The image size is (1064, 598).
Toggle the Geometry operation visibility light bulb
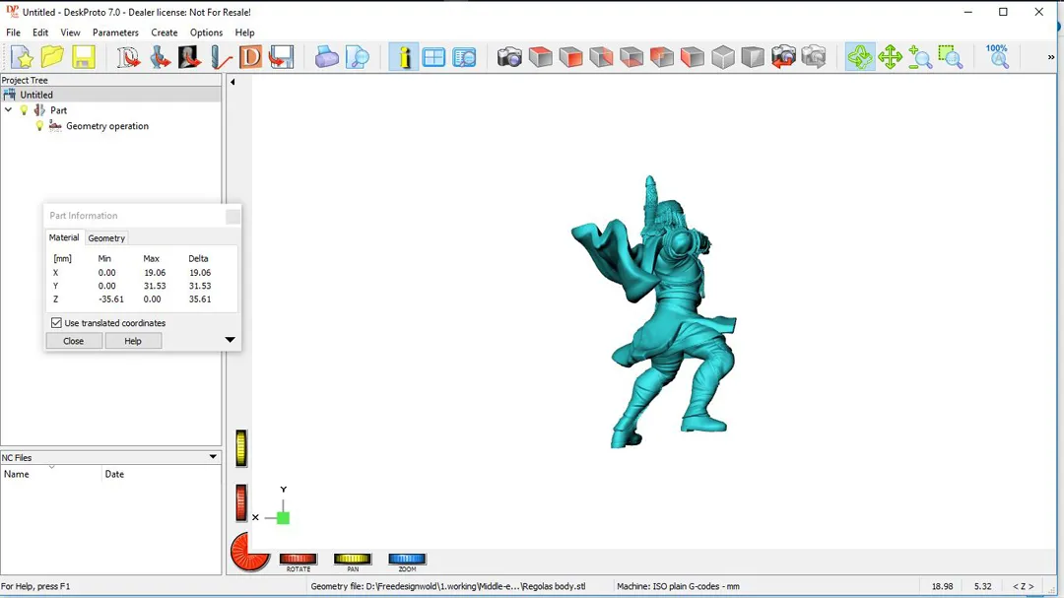click(39, 126)
